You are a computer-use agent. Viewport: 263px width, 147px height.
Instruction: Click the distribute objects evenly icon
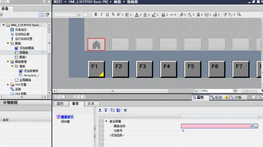[x=207, y=15]
